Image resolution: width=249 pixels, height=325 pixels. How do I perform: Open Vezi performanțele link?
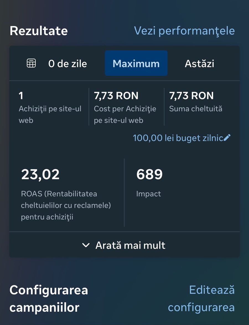(184, 31)
